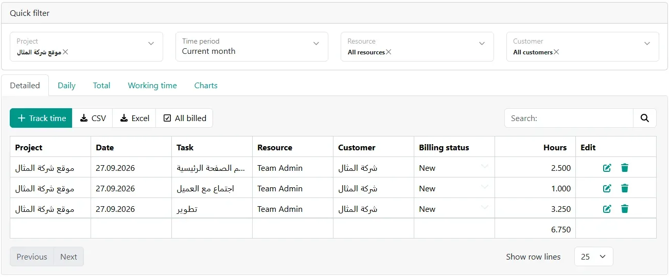Sort by the Resource column header
The height and width of the screenshot is (277, 669).
coord(293,147)
